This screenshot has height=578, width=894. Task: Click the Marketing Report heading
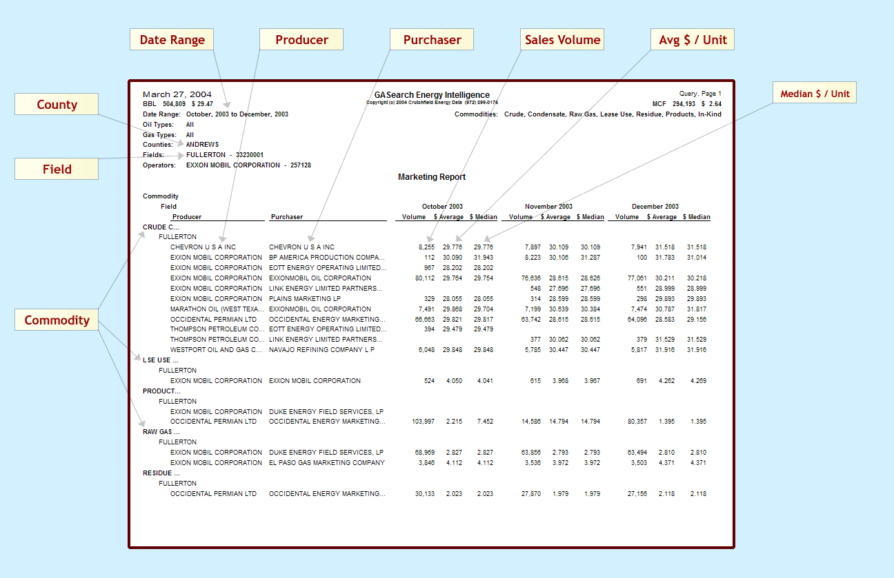431,177
